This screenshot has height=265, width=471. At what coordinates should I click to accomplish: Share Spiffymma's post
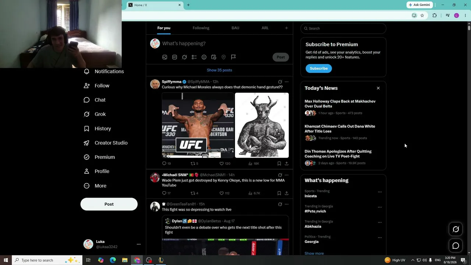[287, 163]
